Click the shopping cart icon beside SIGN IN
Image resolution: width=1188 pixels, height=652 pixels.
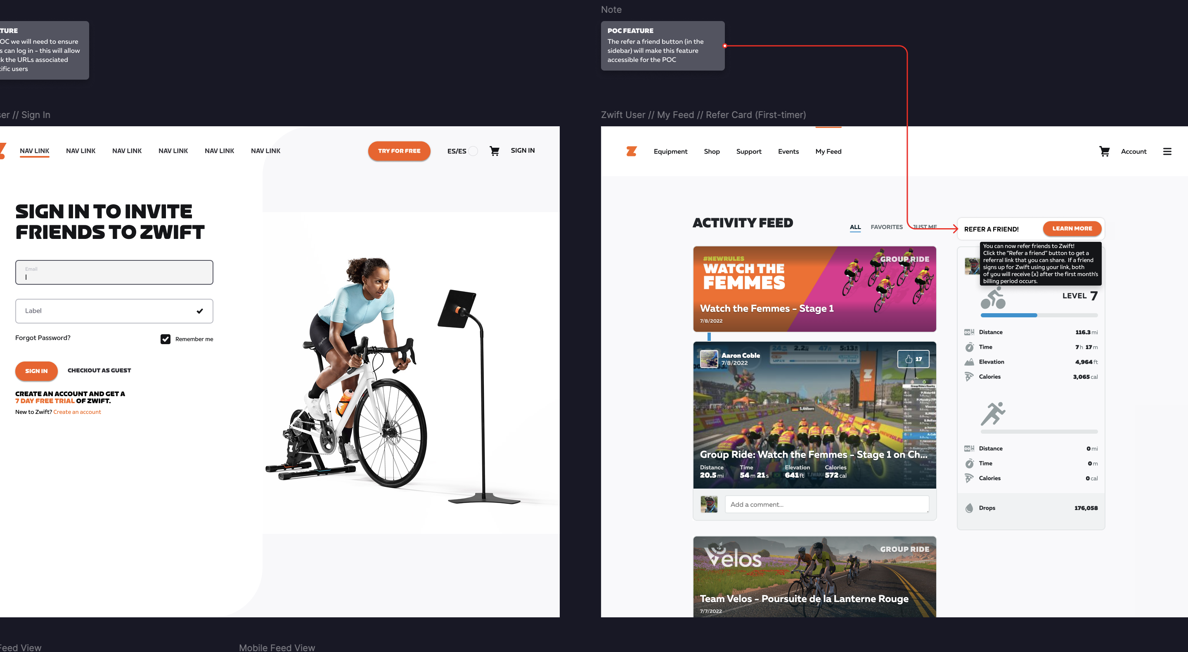coord(495,151)
